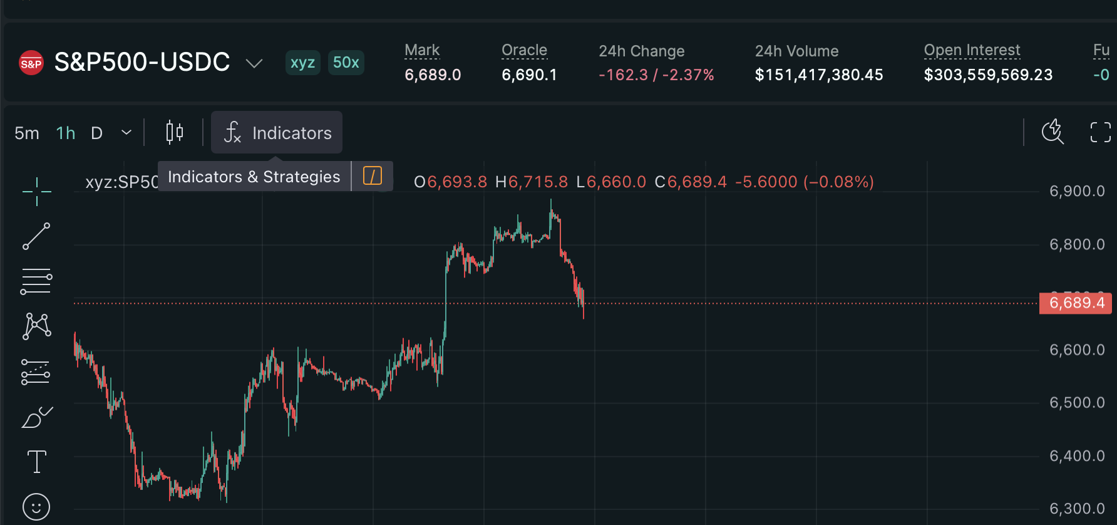Expand the S&P500-USDC market selector
This screenshot has width=1117, height=525.
coord(254,63)
